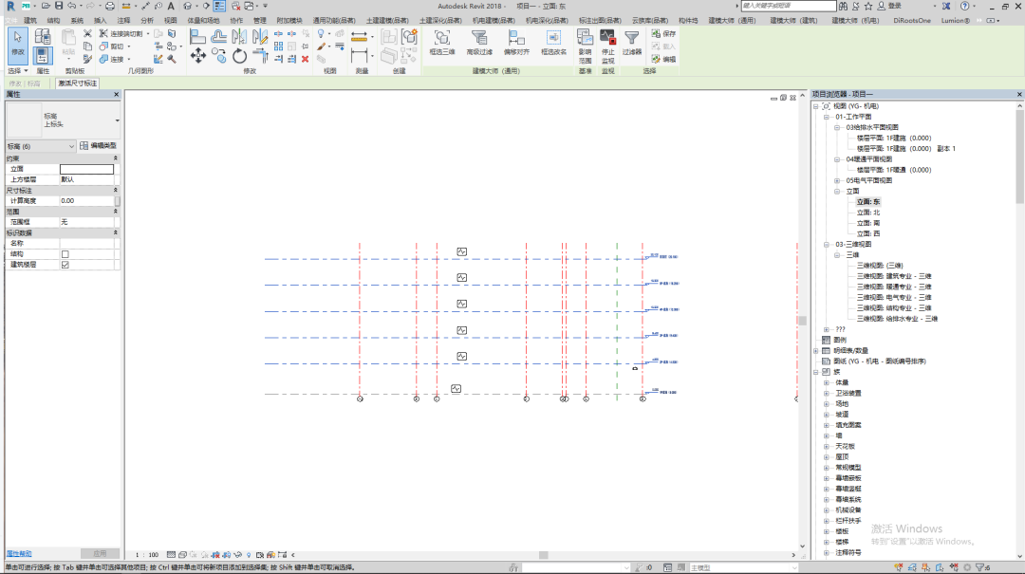The image size is (1025, 574).
Task: Click the keyword search box in title bar
Action: pyautogui.click(x=789, y=6)
